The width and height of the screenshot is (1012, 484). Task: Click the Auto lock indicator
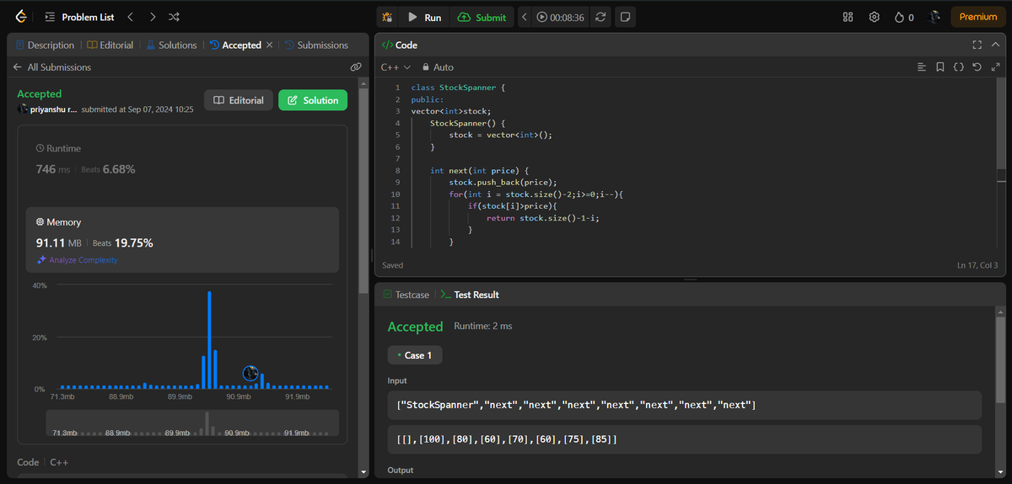click(x=438, y=67)
